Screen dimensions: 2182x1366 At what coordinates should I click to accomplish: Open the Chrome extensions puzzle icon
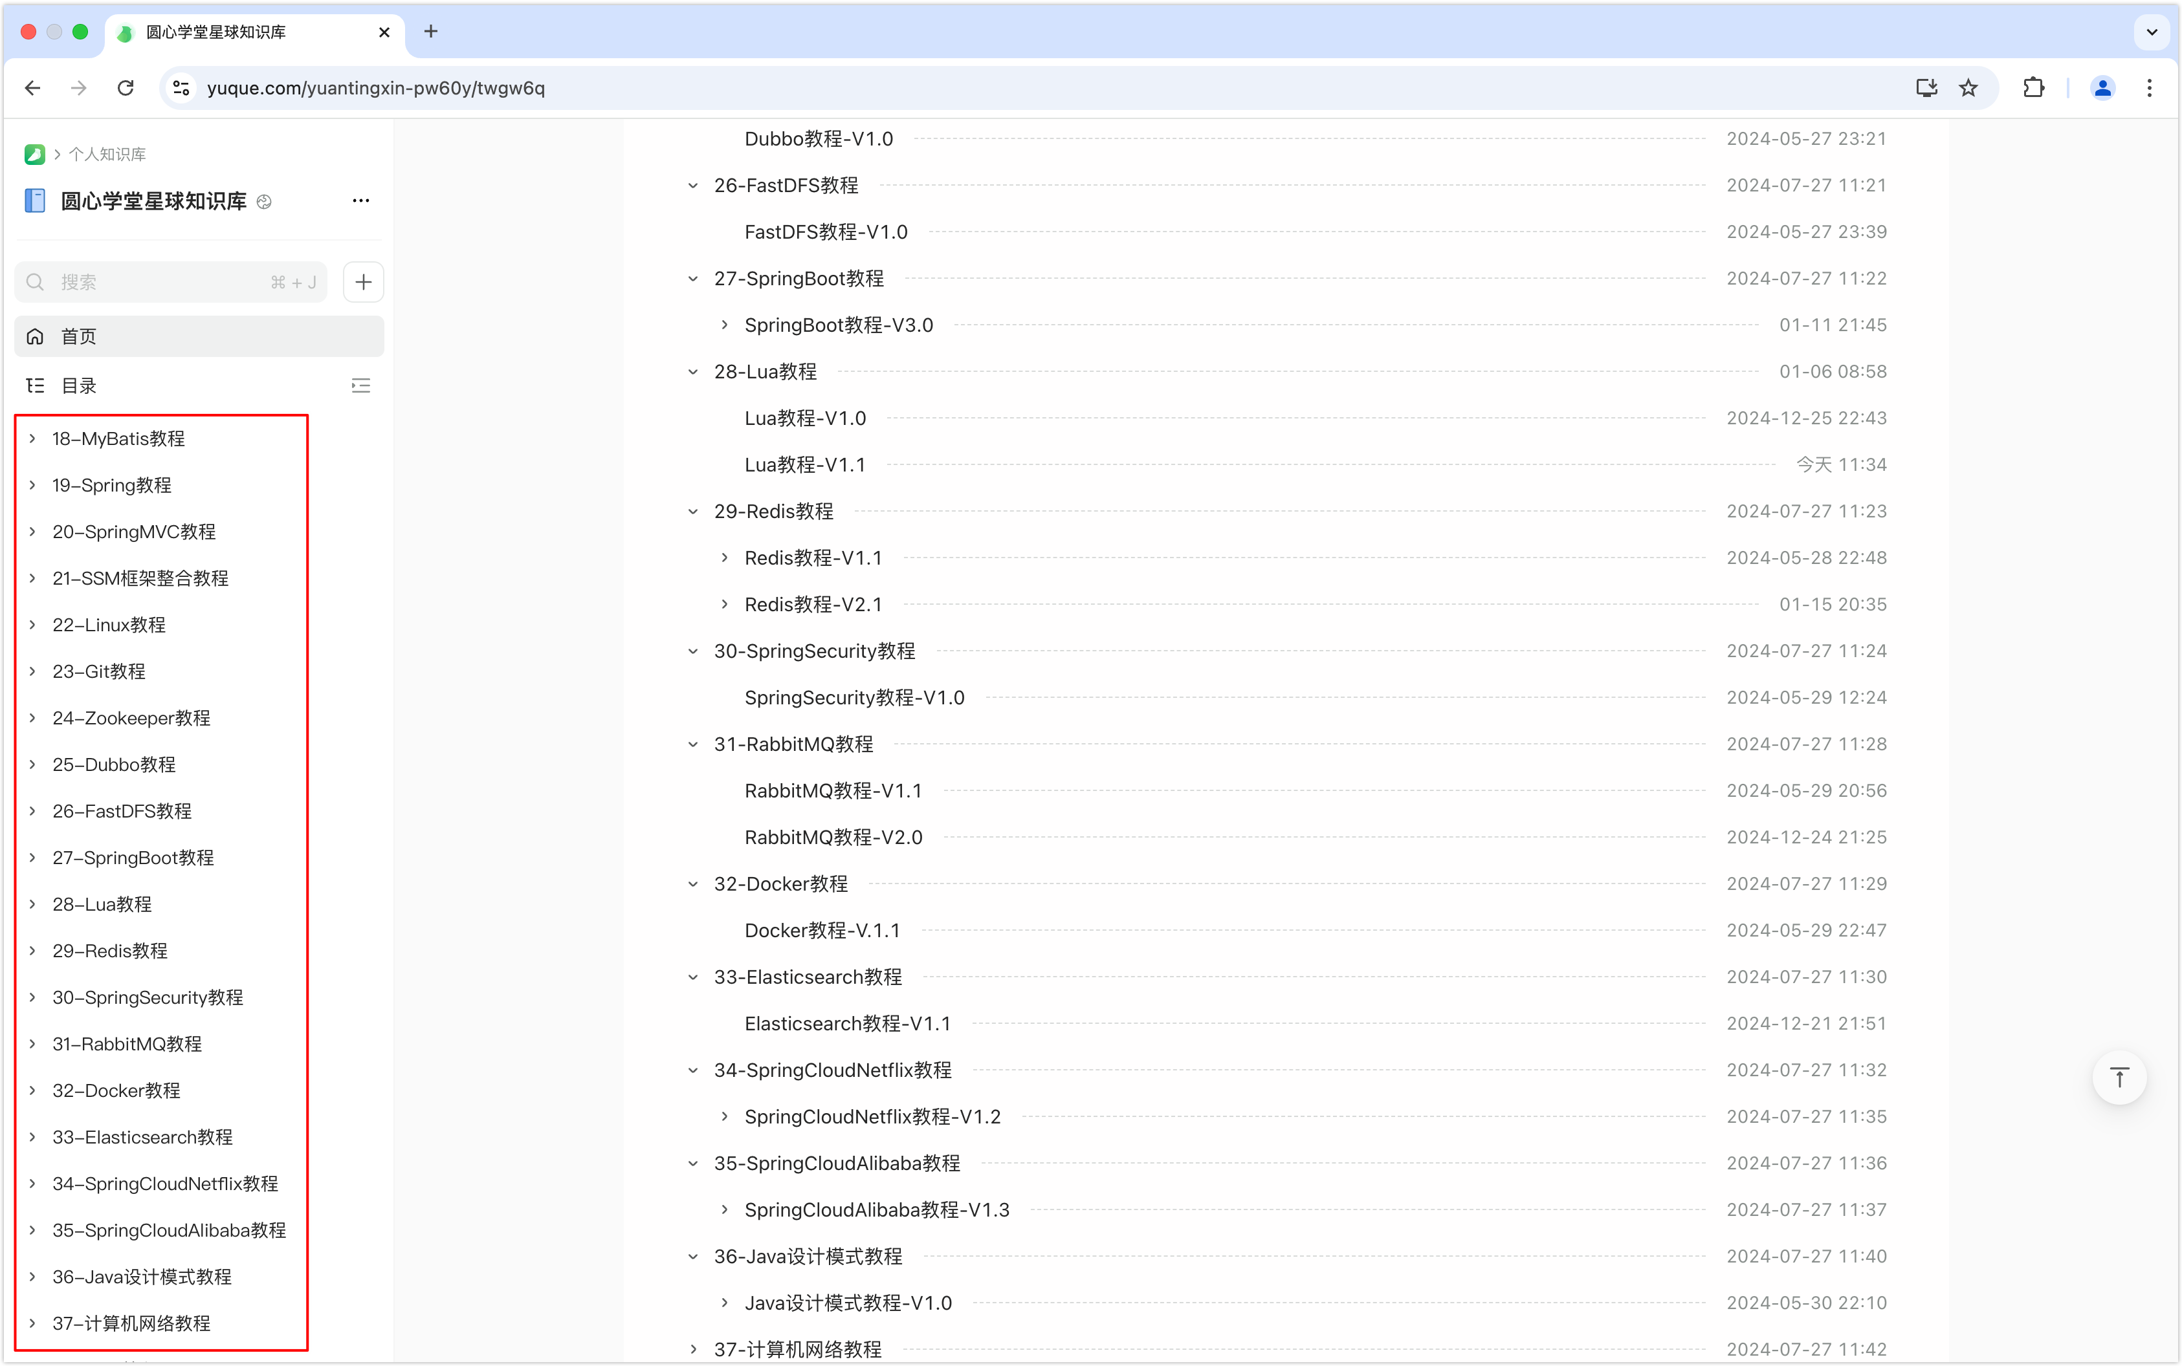[x=2034, y=87]
